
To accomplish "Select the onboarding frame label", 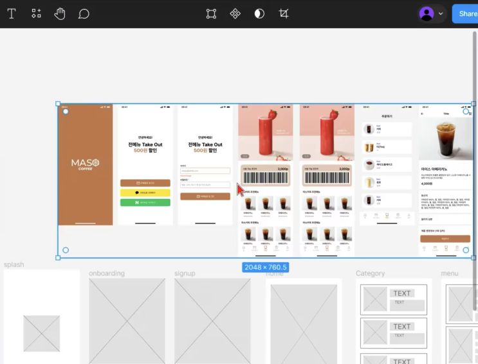I will click(x=107, y=273).
